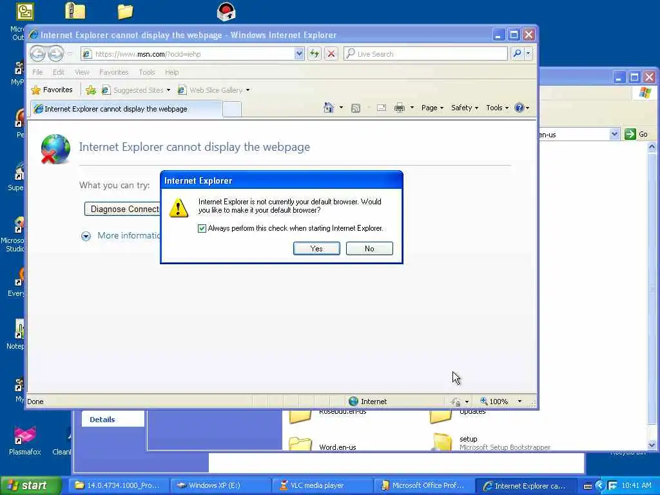Click the Forward navigation arrow

click(x=55, y=54)
